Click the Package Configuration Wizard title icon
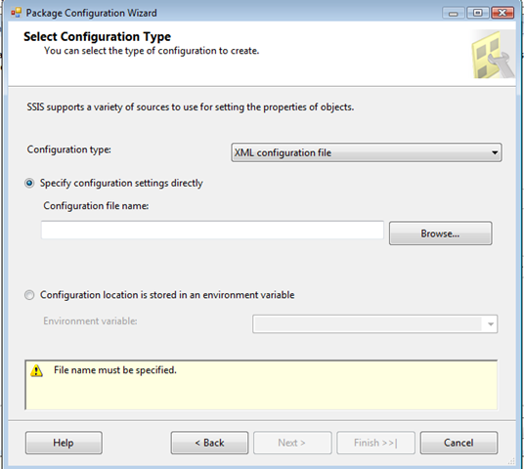 pyautogui.click(x=16, y=13)
